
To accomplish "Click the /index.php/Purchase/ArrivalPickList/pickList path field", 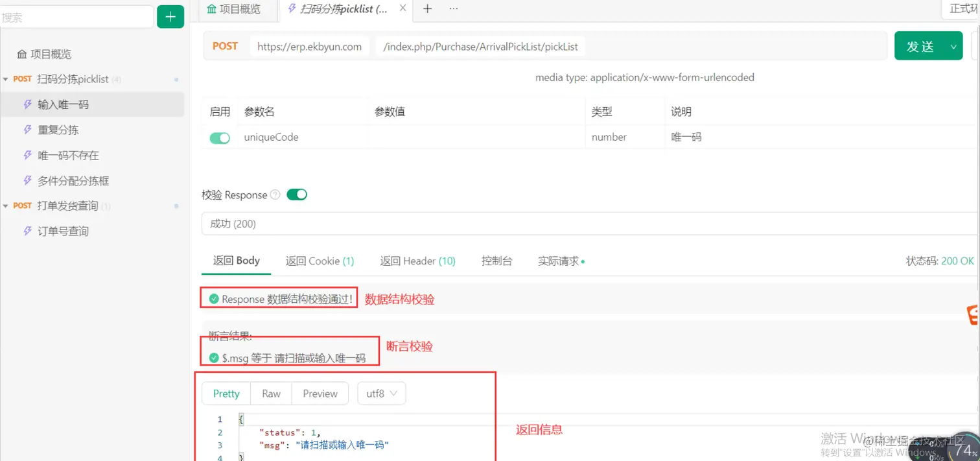I will click(480, 47).
